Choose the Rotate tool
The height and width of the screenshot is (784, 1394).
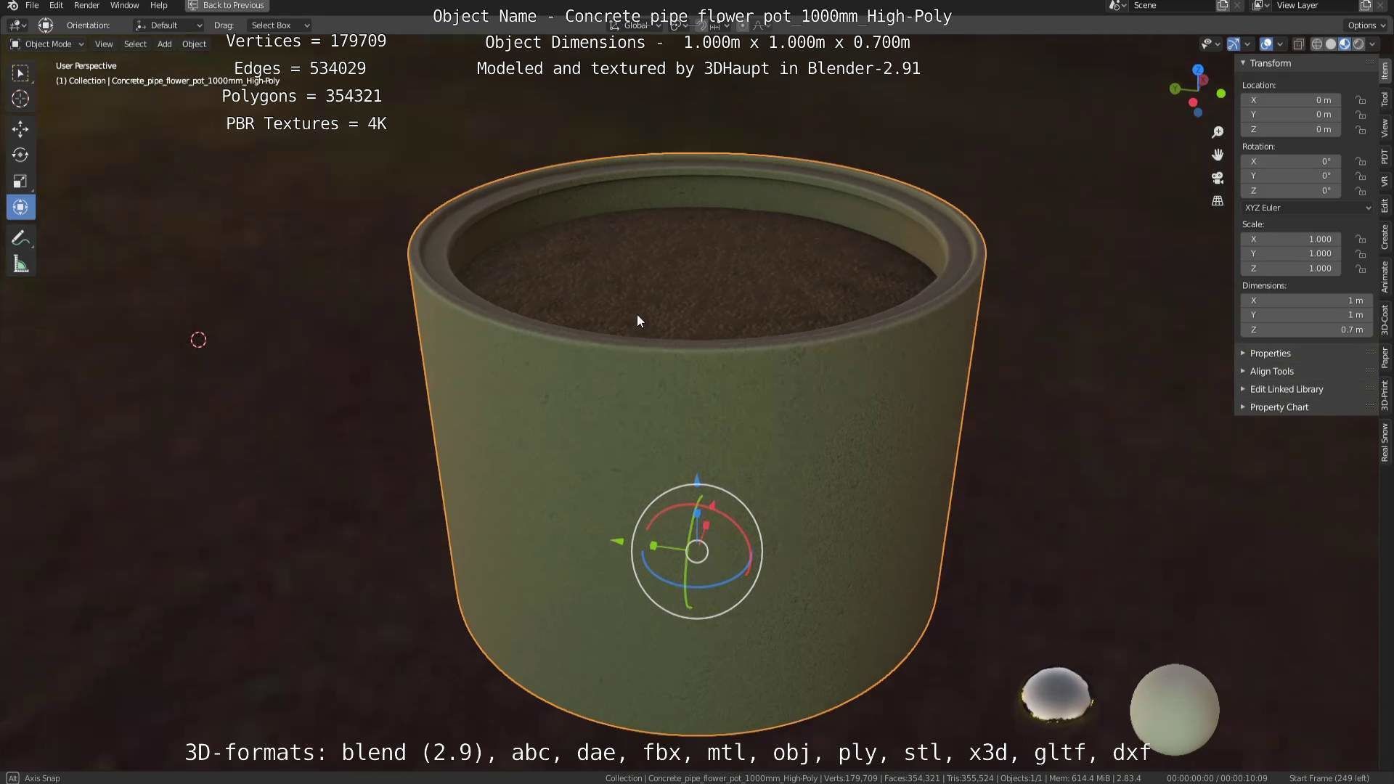pyautogui.click(x=20, y=155)
